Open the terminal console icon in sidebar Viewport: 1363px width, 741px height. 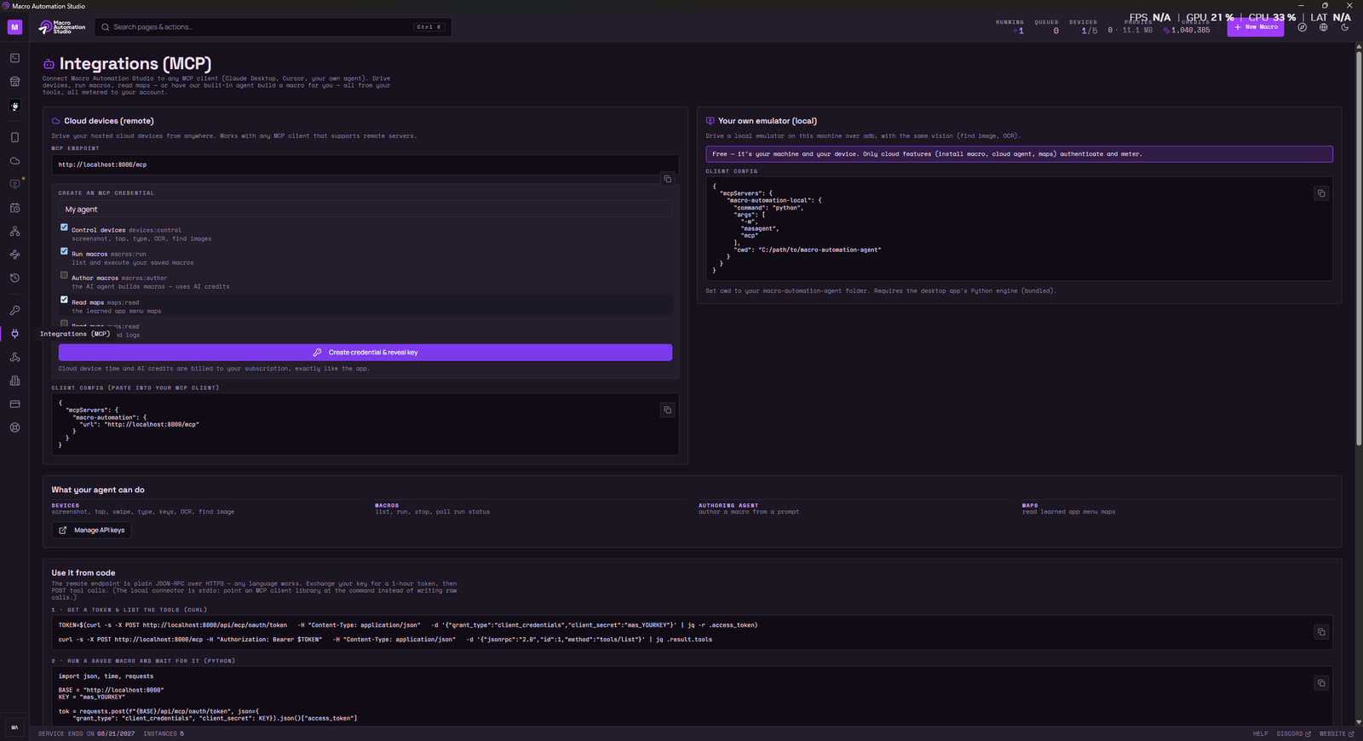click(x=14, y=58)
